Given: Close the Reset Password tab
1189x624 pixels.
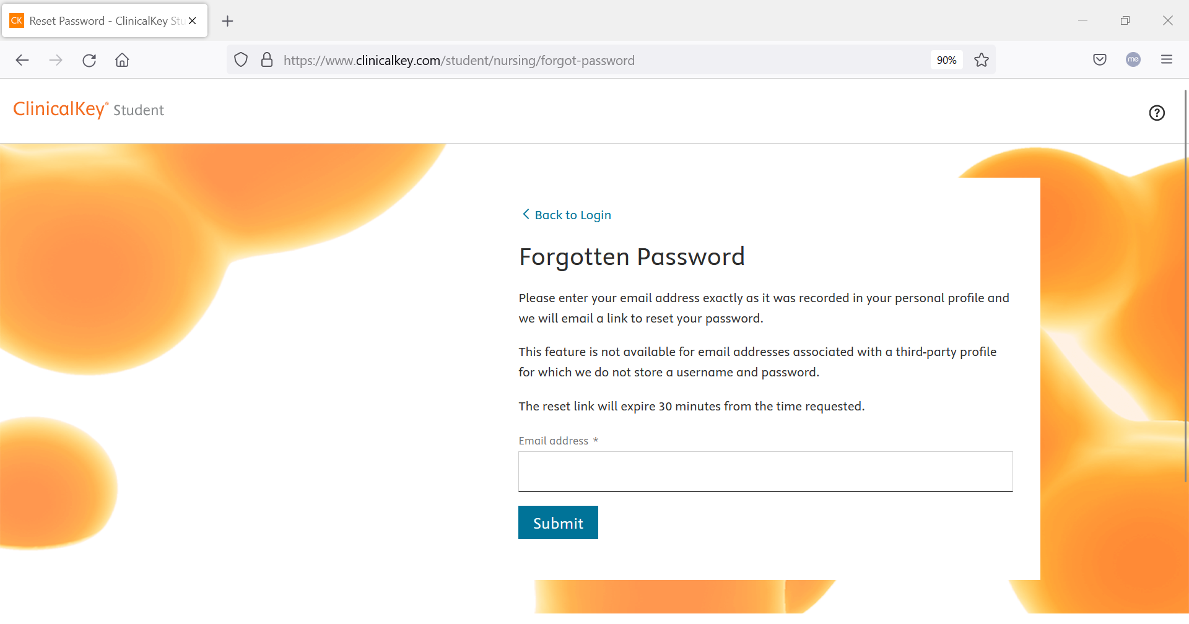Looking at the screenshot, I should [x=193, y=21].
